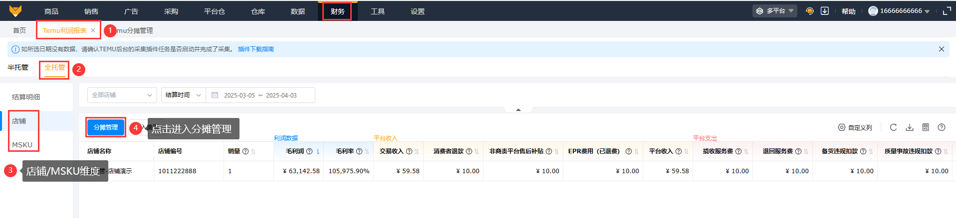Click the help question icon above table
956x218 pixels.
coord(942,127)
